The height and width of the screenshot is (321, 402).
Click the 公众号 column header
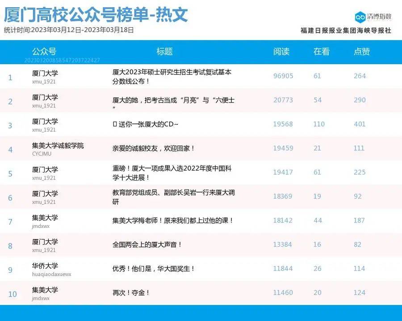click(44, 51)
